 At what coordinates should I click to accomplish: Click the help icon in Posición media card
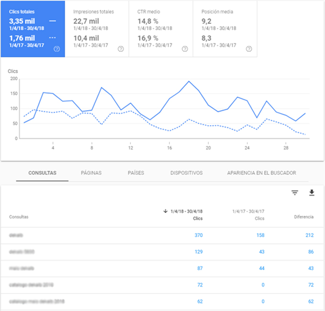point(248,48)
